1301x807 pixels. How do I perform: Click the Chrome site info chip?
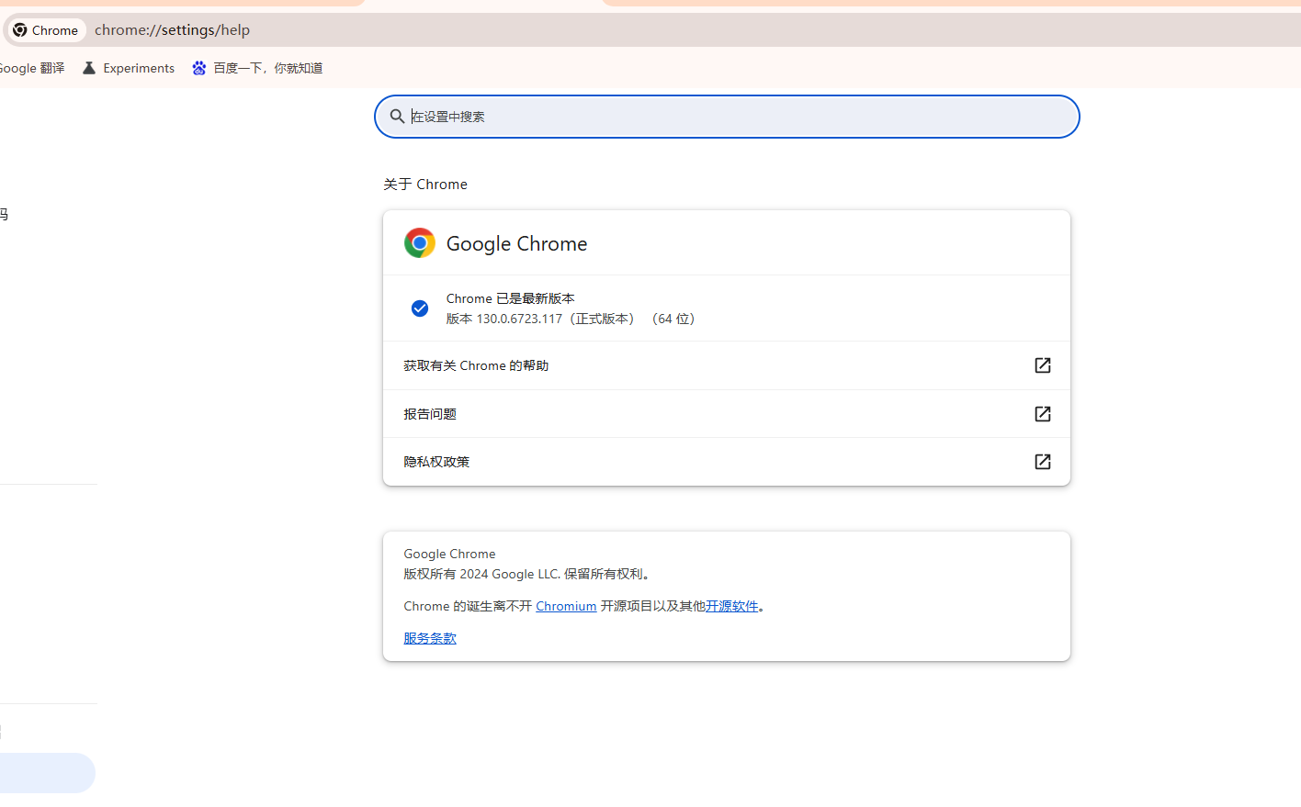pos(46,30)
